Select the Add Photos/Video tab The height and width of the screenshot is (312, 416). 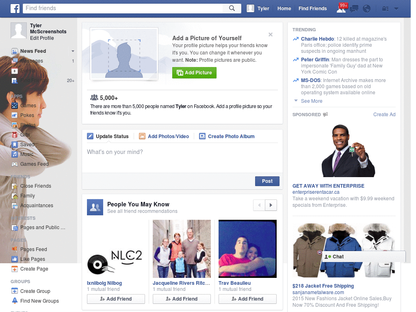164,136
